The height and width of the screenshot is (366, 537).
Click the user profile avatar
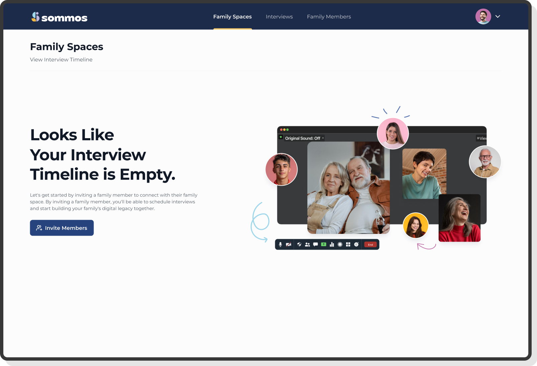483,16
